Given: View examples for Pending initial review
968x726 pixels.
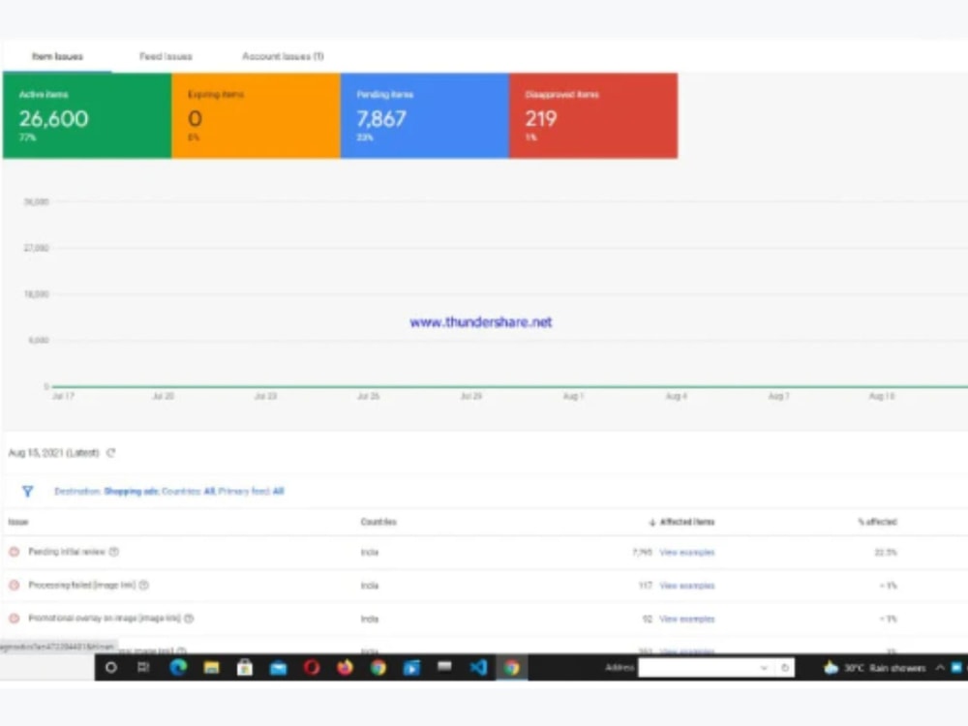Looking at the screenshot, I should [686, 553].
